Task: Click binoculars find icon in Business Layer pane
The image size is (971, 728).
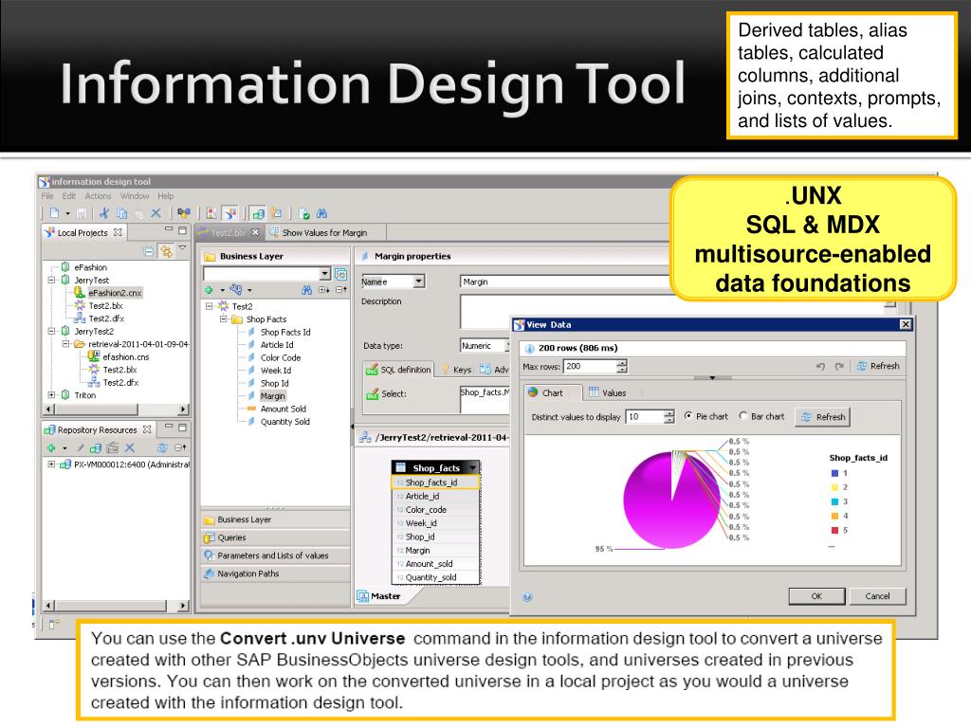Action: 306,290
